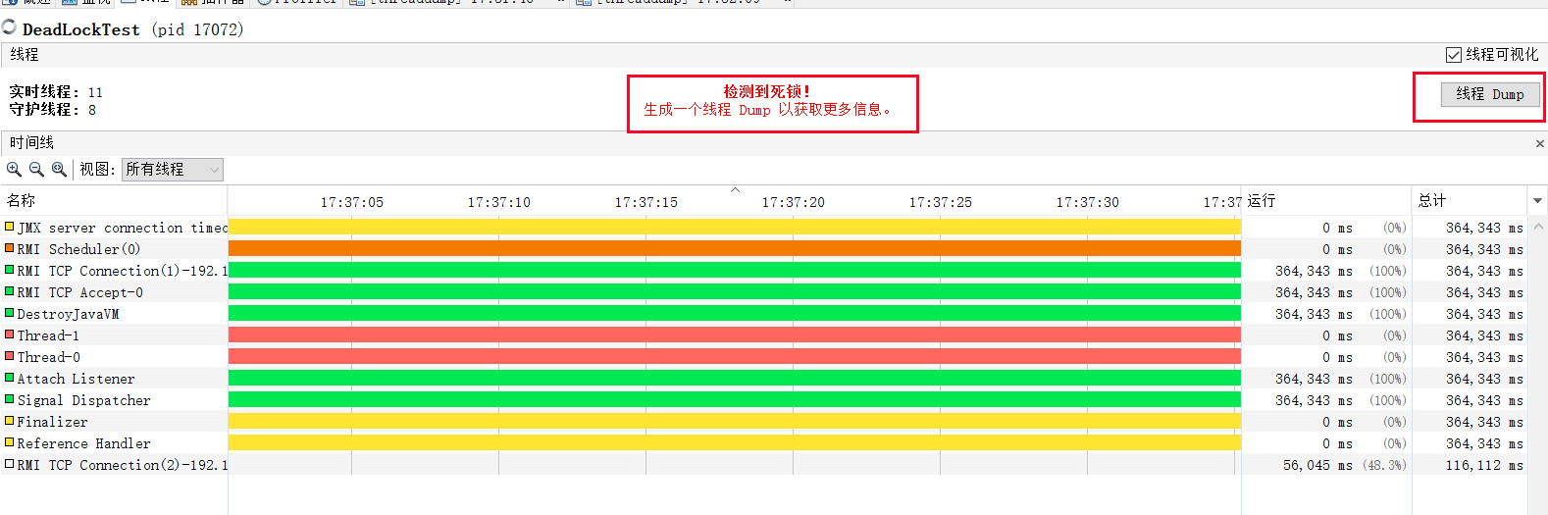Sort threads by the 名称 column header
This screenshot has height=515, width=1548.
point(114,201)
